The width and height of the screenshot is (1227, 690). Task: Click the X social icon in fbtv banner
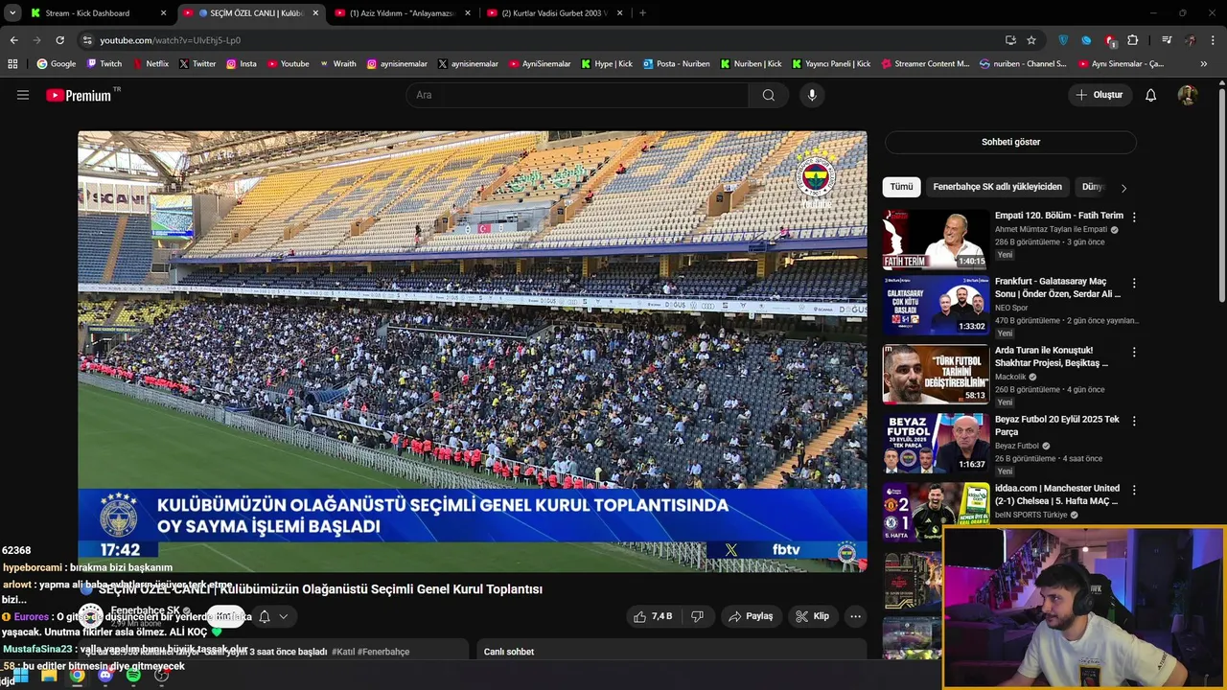731,549
